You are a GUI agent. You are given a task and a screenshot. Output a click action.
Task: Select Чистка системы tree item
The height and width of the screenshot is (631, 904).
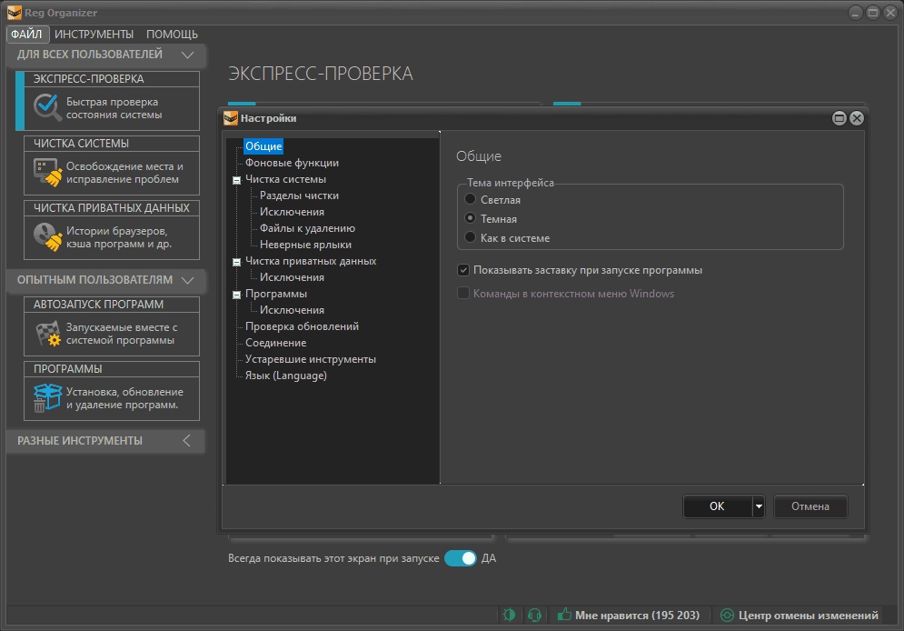click(x=285, y=179)
